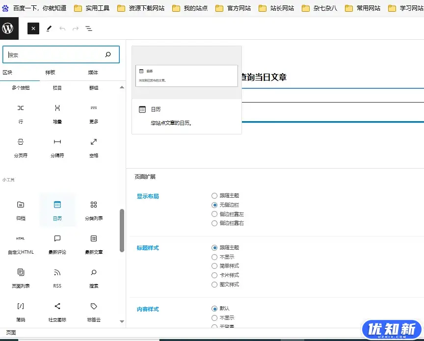
Task: Click the WordPress logo icon
Action: point(8,28)
